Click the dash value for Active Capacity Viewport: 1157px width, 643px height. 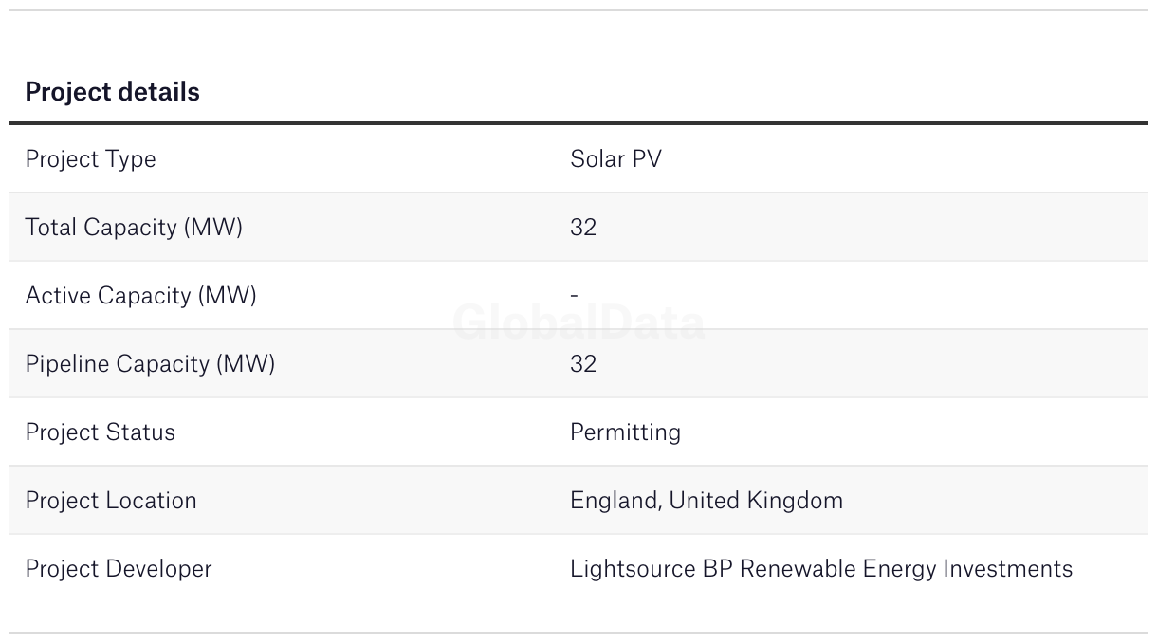click(x=574, y=296)
